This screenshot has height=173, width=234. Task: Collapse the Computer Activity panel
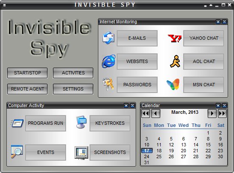[x=126, y=106]
